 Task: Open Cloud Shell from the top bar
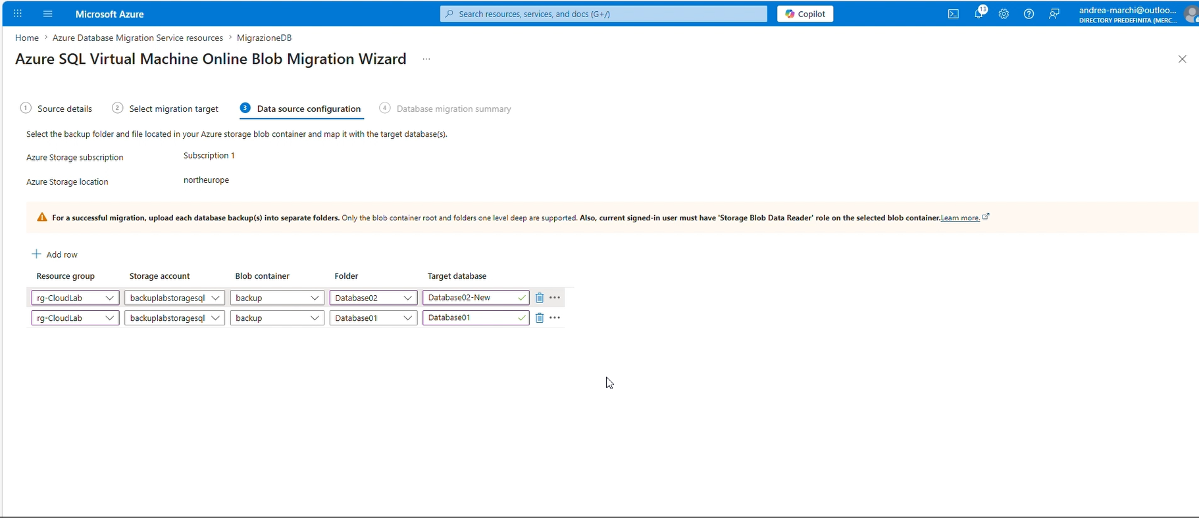(x=953, y=14)
